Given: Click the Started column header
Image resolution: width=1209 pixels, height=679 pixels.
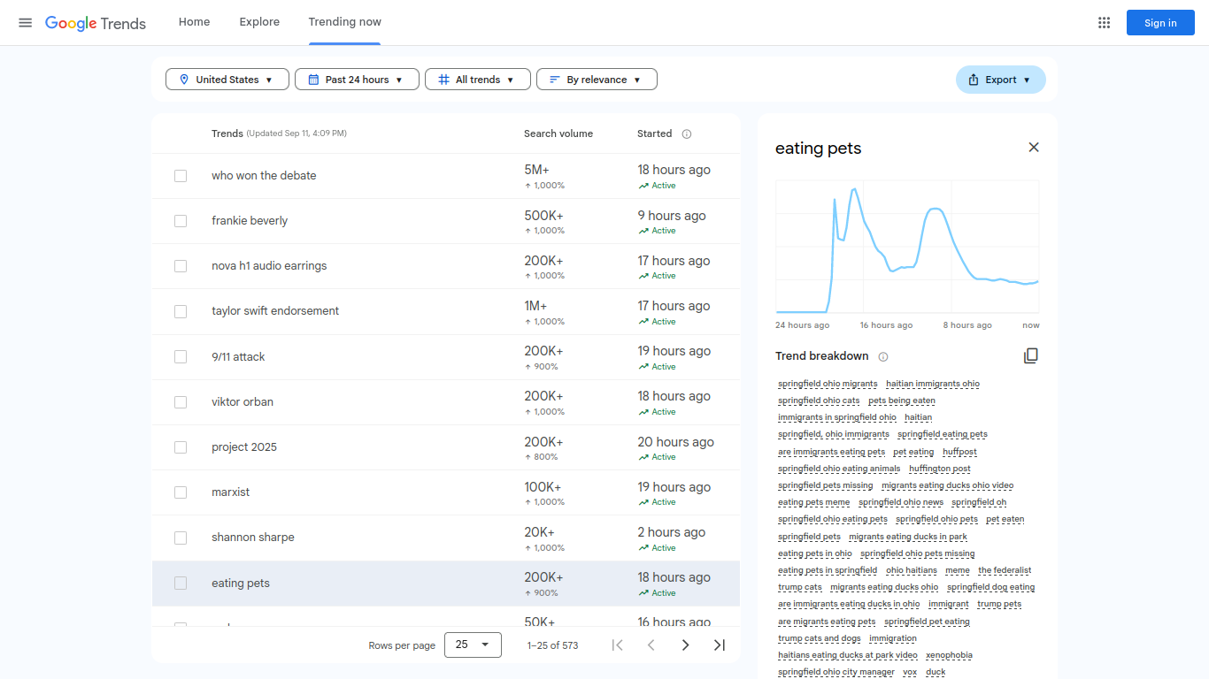Looking at the screenshot, I should pyautogui.click(x=654, y=134).
